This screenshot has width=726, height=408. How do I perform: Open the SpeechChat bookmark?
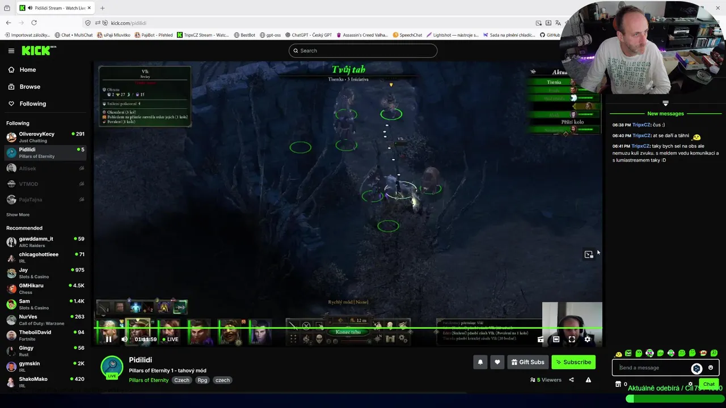coord(408,35)
